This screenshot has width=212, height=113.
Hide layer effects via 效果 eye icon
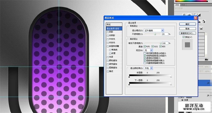[182, 100]
